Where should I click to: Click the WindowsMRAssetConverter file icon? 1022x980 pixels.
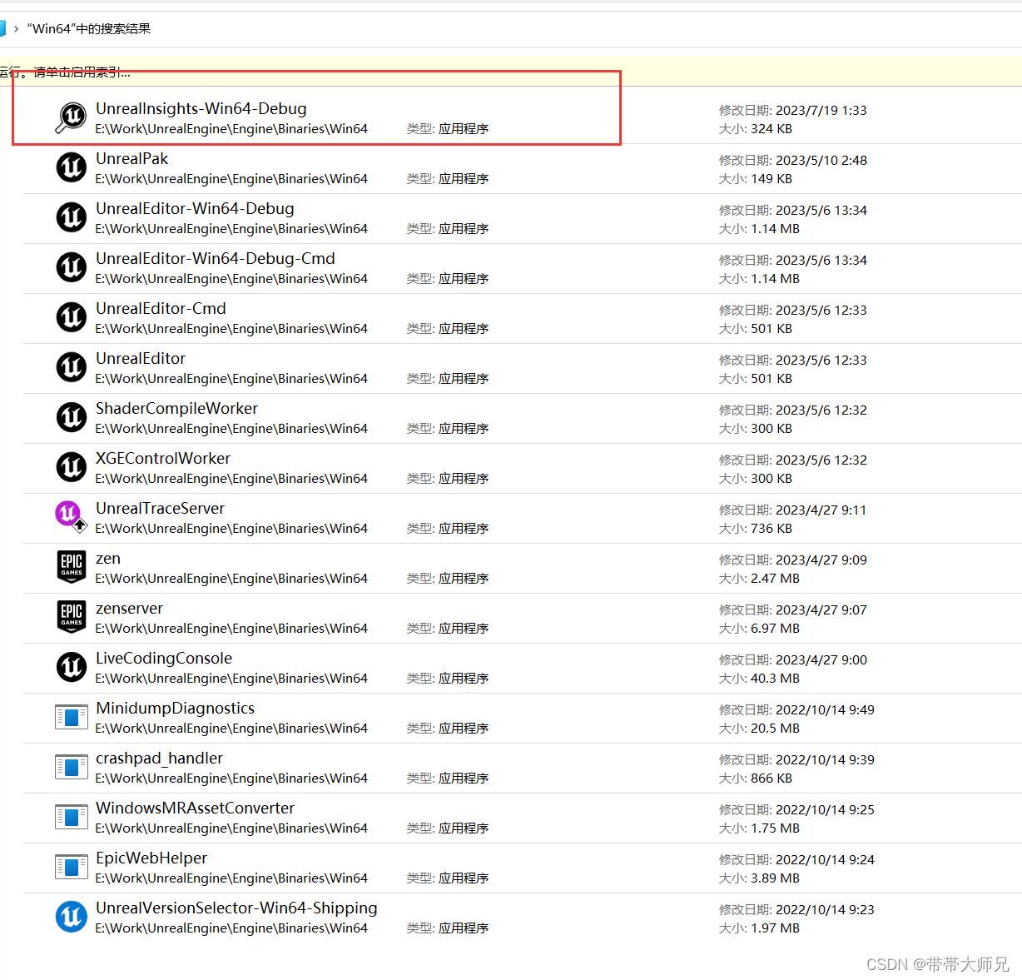tap(72, 817)
